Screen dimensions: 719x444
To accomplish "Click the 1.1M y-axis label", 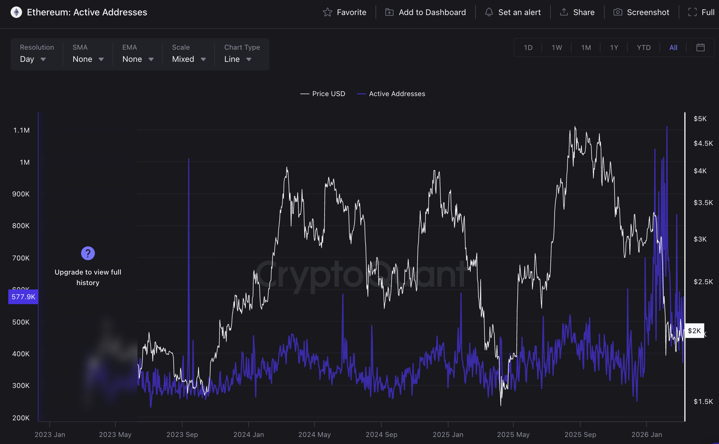I will [x=21, y=130].
